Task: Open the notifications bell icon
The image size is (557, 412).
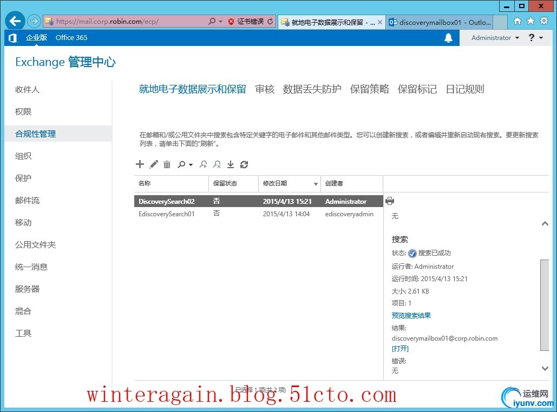Action: pyautogui.click(x=448, y=38)
